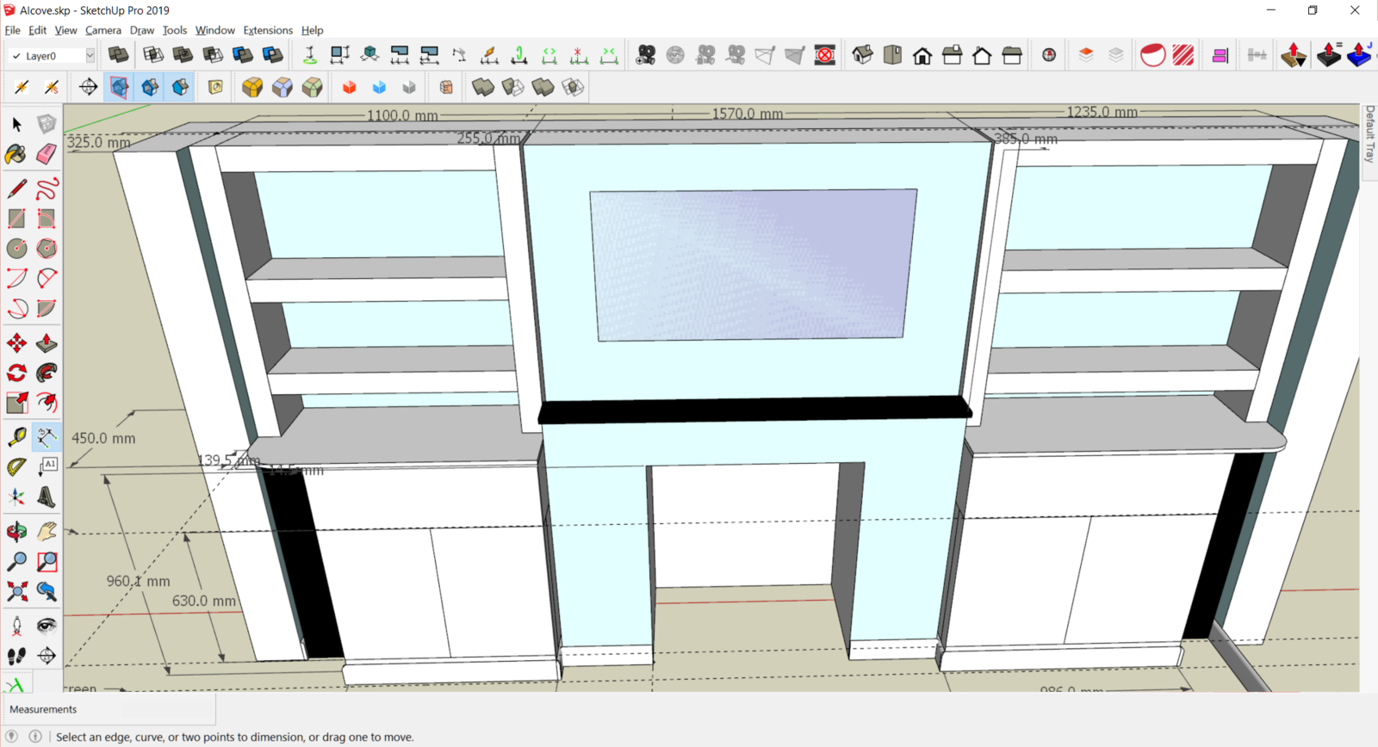Pick the 3D Text tool

47,497
